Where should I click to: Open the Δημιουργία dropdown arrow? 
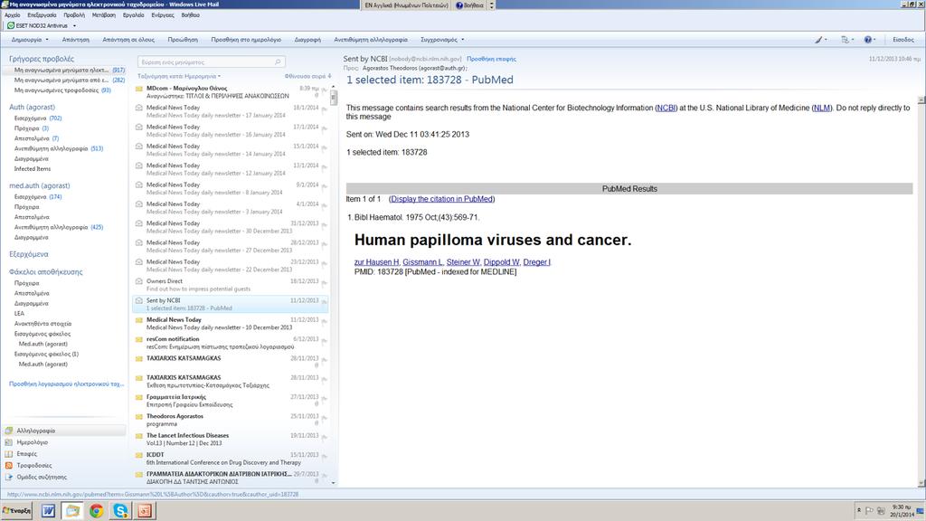click(x=47, y=40)
